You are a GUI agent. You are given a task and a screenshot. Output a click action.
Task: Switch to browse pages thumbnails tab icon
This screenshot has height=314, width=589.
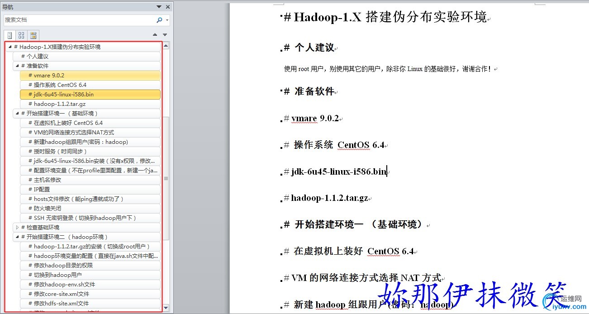tap(21, 35)
